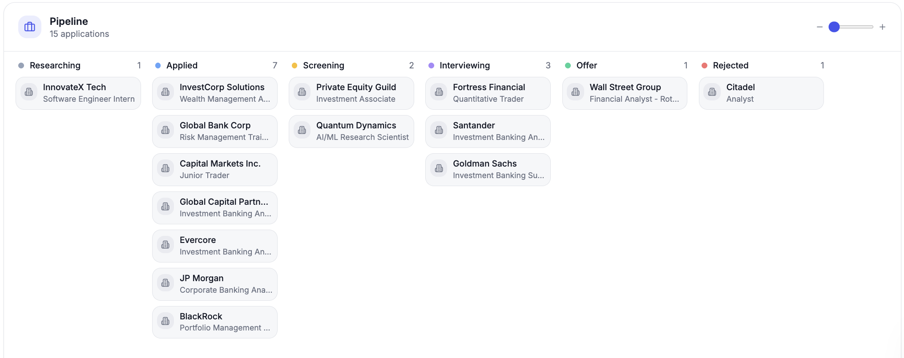Open the Santander application name

point(474,125)
